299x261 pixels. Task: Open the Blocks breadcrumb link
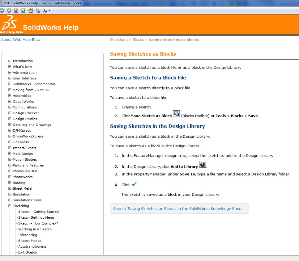138,40
